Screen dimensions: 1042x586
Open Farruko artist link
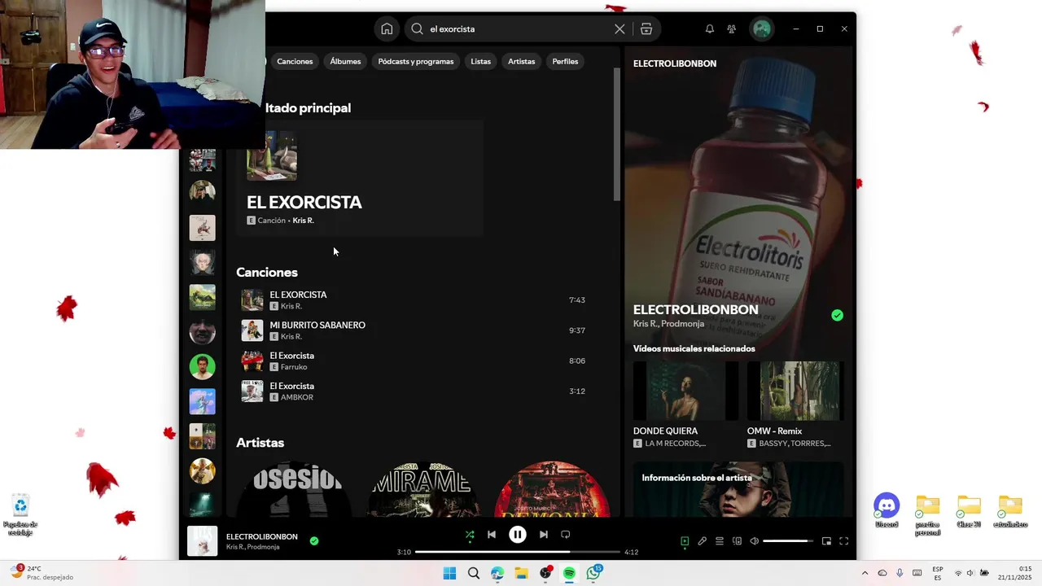click(294, 367)
